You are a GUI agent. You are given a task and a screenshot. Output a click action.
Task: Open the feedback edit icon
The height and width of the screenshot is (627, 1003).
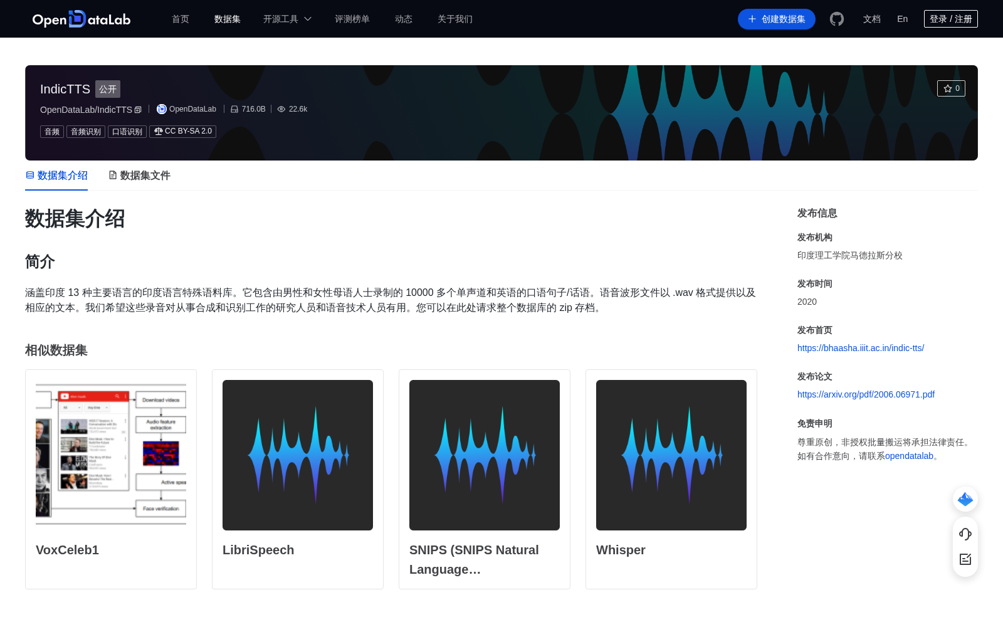click(x=965, y=559)
